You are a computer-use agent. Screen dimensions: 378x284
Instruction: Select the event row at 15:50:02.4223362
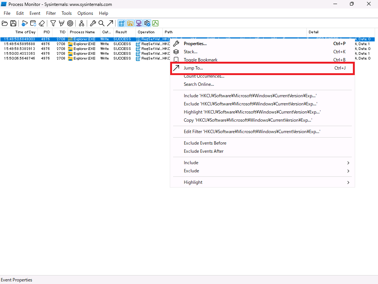coord(86,54)
